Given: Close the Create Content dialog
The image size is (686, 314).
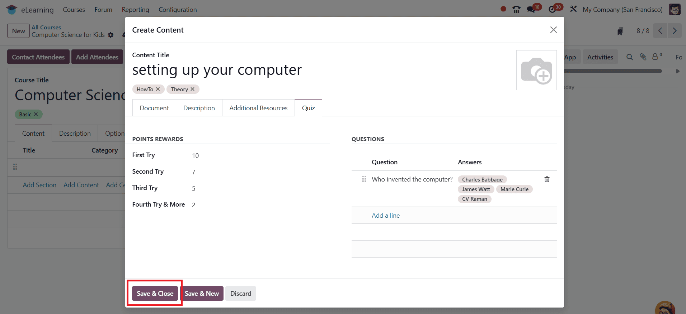Looking at the screenshot, I should (554, 30).
